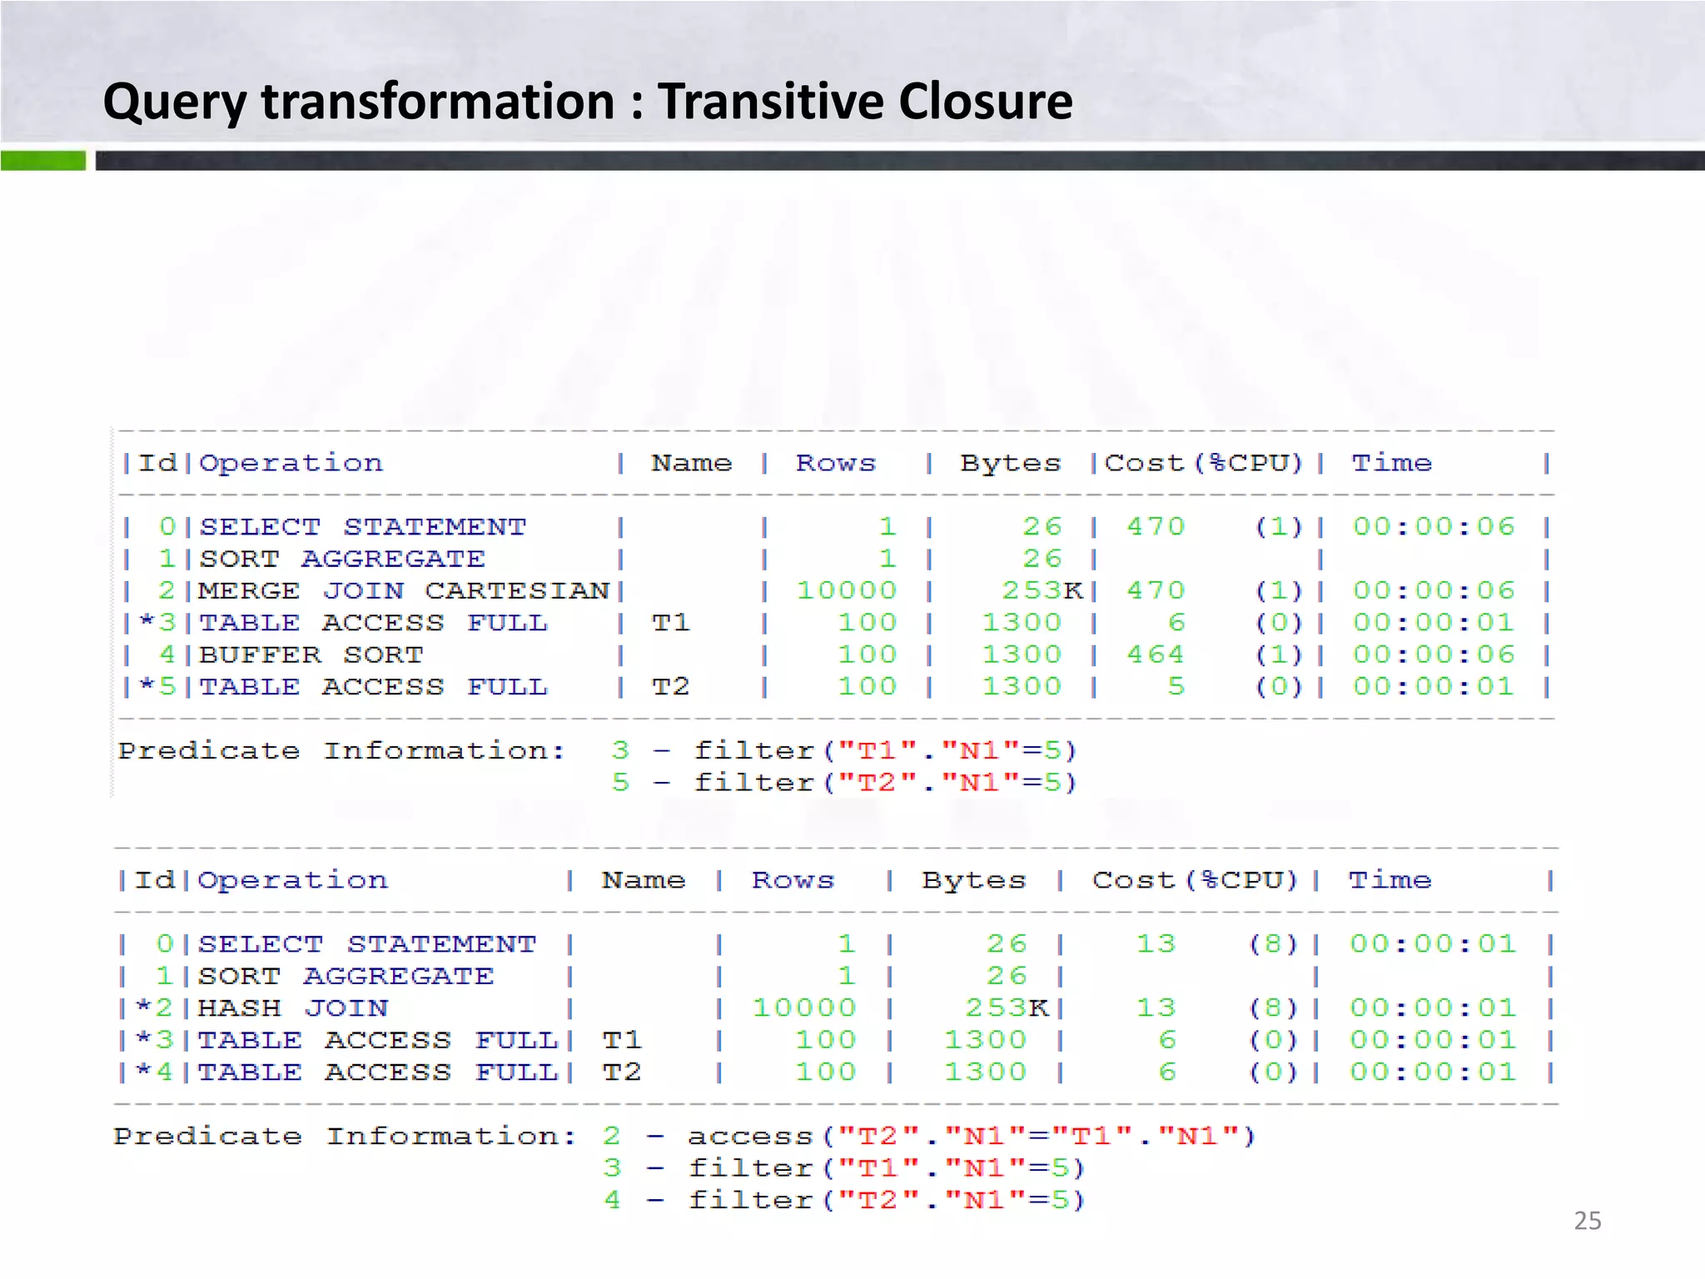Viewport: 1705px width, 1279px height.
Task: Click 'T2' name in the second plan table
Action: (x=622, y=1072)
